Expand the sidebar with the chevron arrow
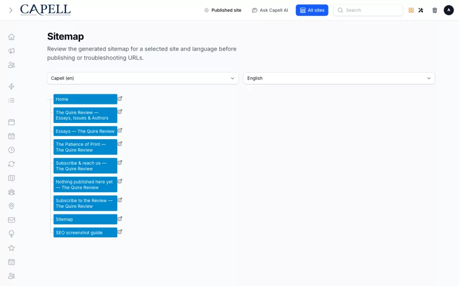459x286 pixels. pos(11,10)
